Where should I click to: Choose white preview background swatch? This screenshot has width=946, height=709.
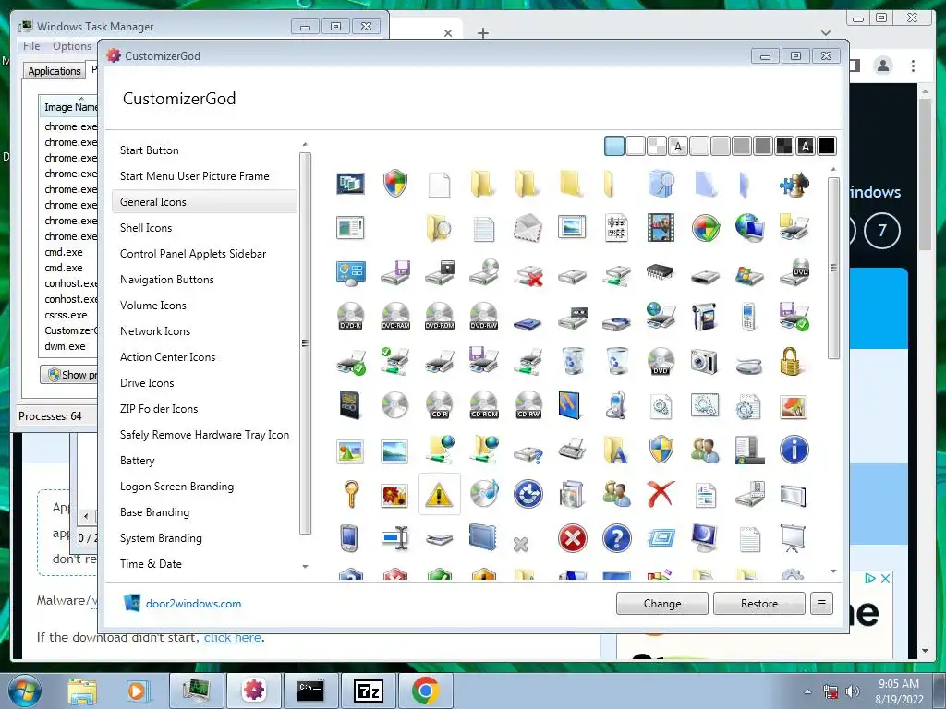point(636,146)
